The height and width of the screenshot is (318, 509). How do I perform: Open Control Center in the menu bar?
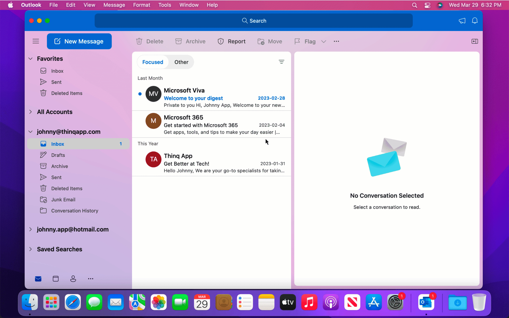coord(427,5)
